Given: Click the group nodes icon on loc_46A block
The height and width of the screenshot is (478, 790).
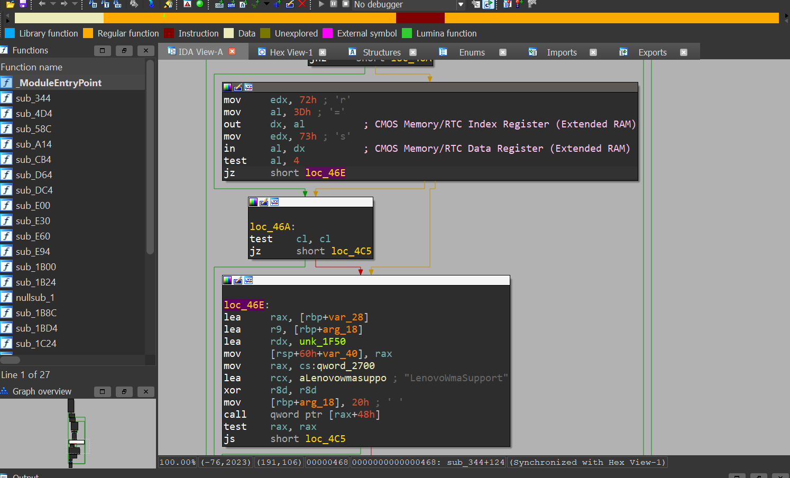Looking at the screenshot, I should pos(274,202).
